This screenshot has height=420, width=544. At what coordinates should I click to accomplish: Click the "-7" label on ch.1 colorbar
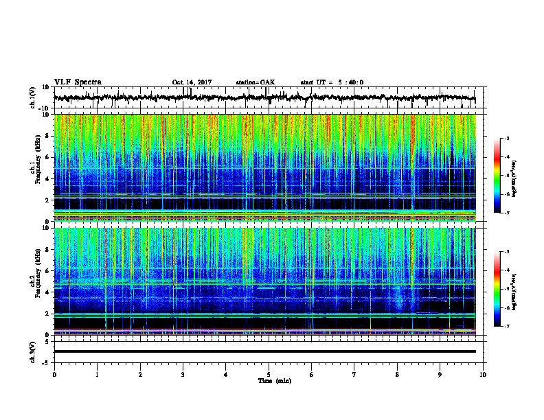tap(506, 213)
